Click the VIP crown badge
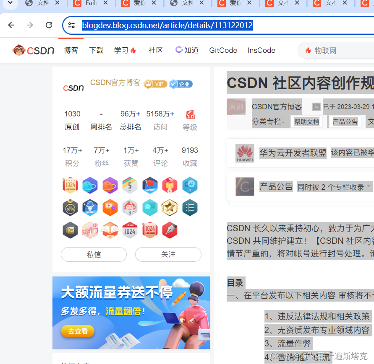The height and width of the screenshot is (364, 374). pyautogui.click(x=155, y=84)
